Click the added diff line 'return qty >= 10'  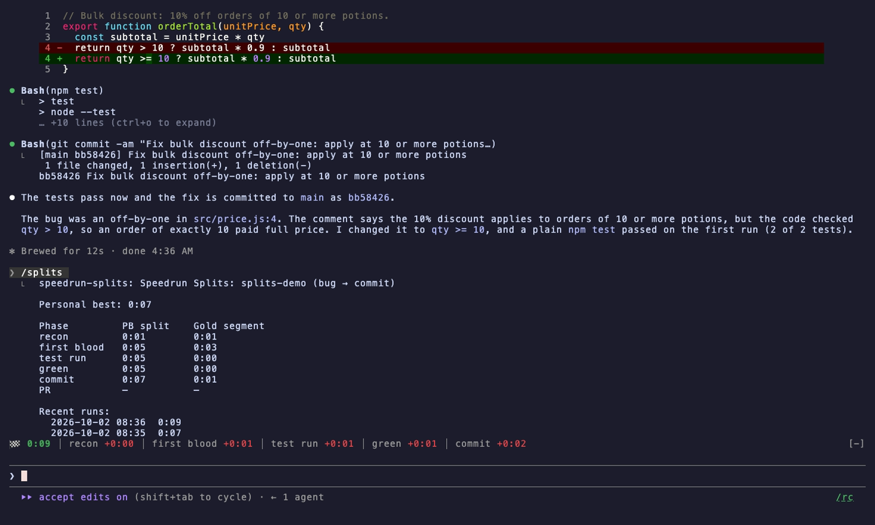coord(432,58)
